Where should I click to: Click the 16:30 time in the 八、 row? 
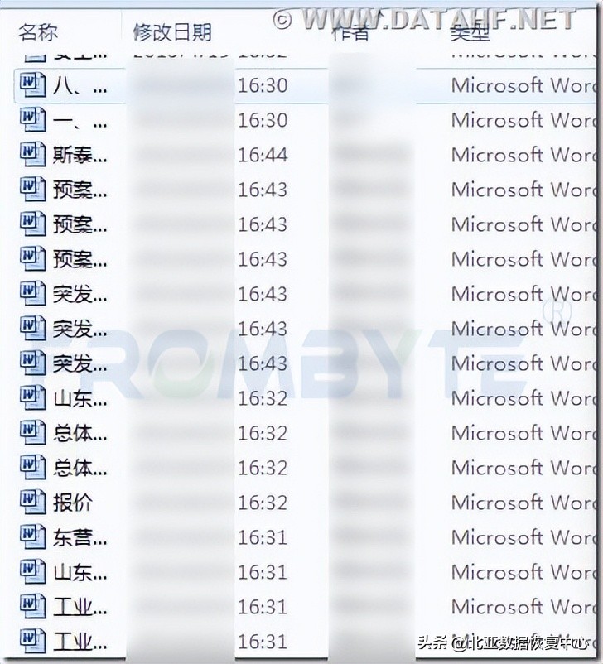click(263, 85)
